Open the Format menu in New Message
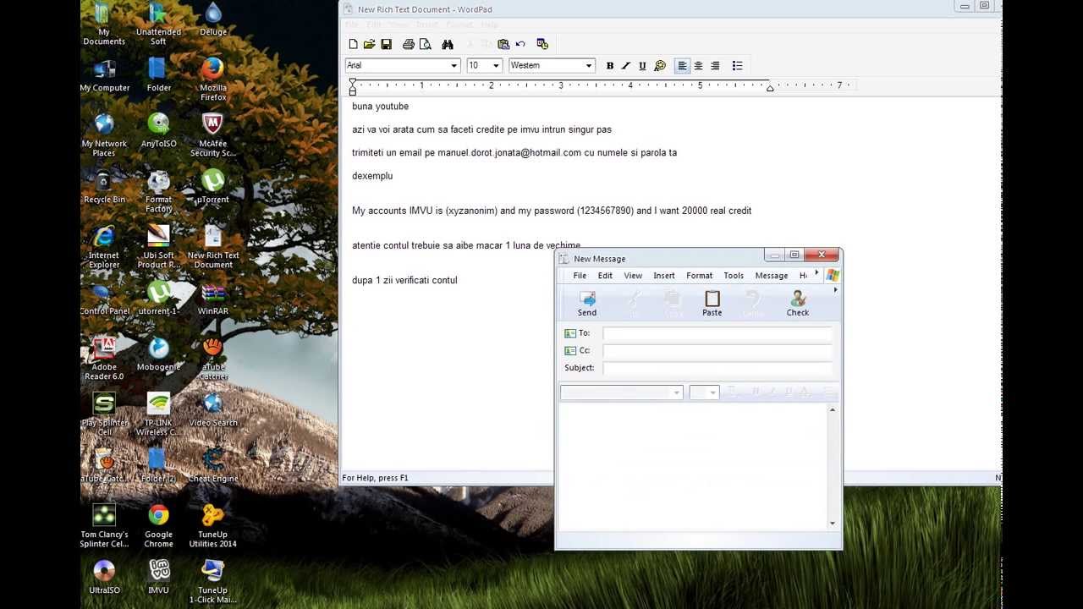1083x609 pixels. click(700, 276)
